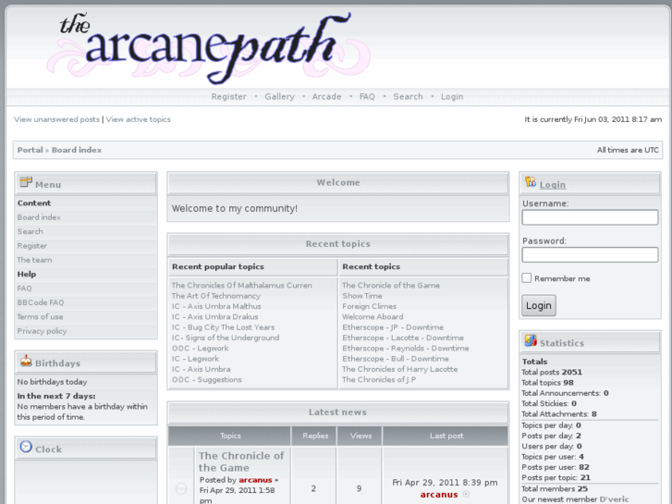Click the Replies column header
This screenshot has width=672, height=504.
pos(314,436)
